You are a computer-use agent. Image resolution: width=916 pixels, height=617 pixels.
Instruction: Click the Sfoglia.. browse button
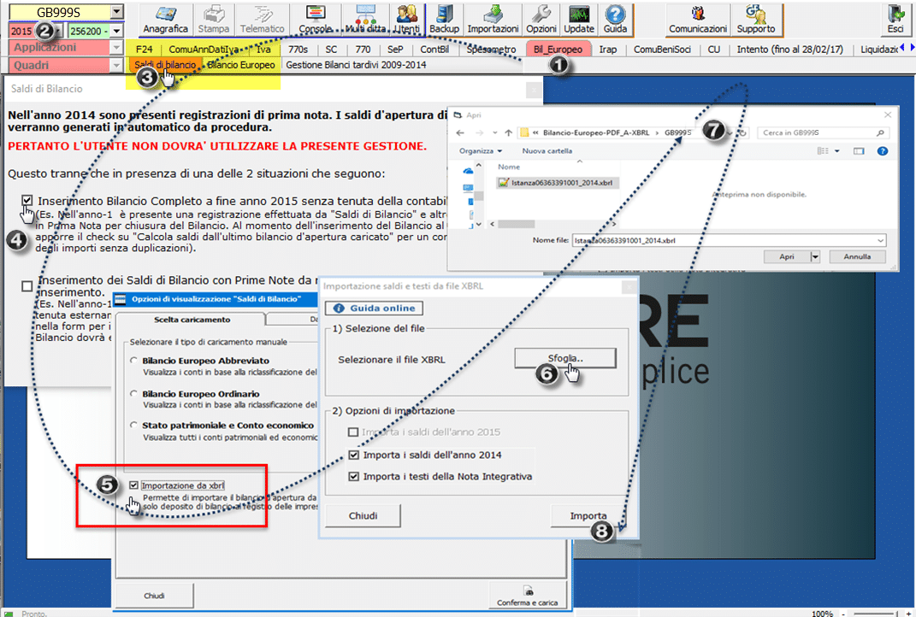click(564, 358)
